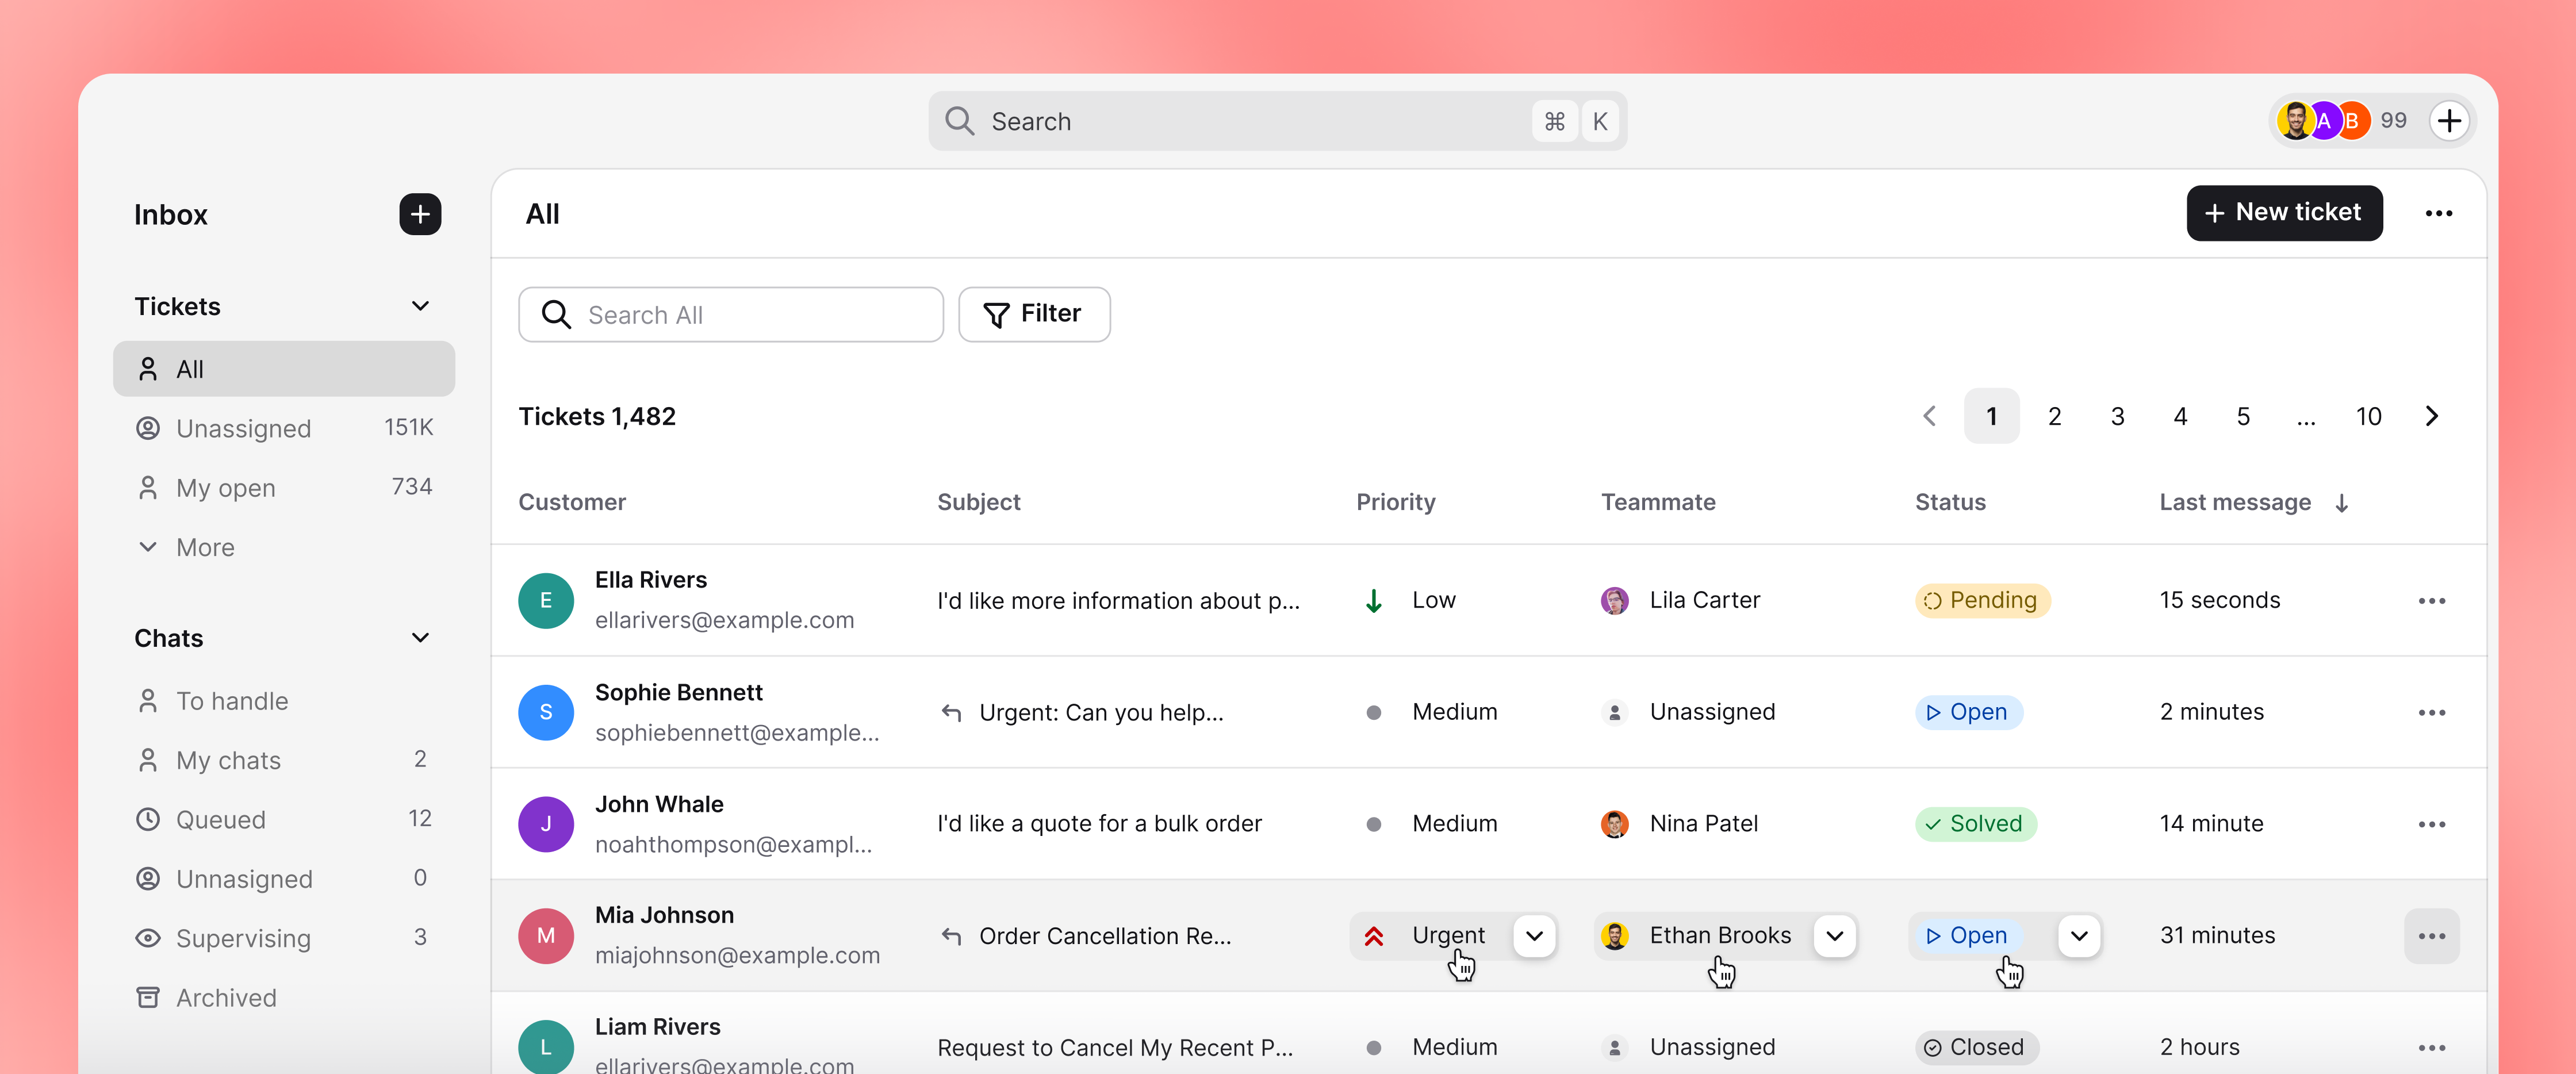Click the plus icon beside team avatars
Image resolution: width=2576 pixels, height=1074 pixels.
point(2449,121)
